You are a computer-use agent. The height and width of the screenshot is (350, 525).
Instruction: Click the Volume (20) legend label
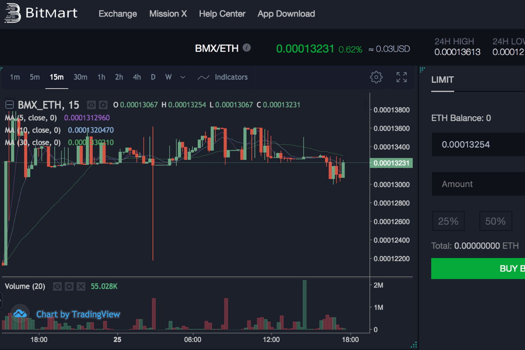point(25,287)
